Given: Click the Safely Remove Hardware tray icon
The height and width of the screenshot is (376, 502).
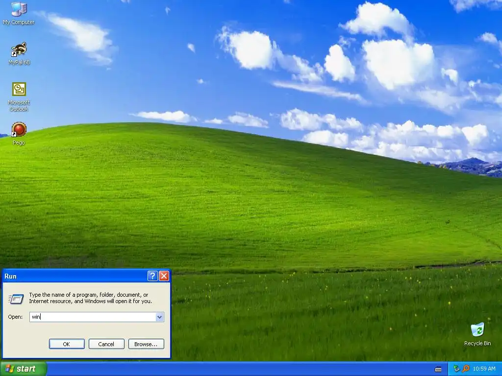Looking at the screenshot, I should point(456,369).
